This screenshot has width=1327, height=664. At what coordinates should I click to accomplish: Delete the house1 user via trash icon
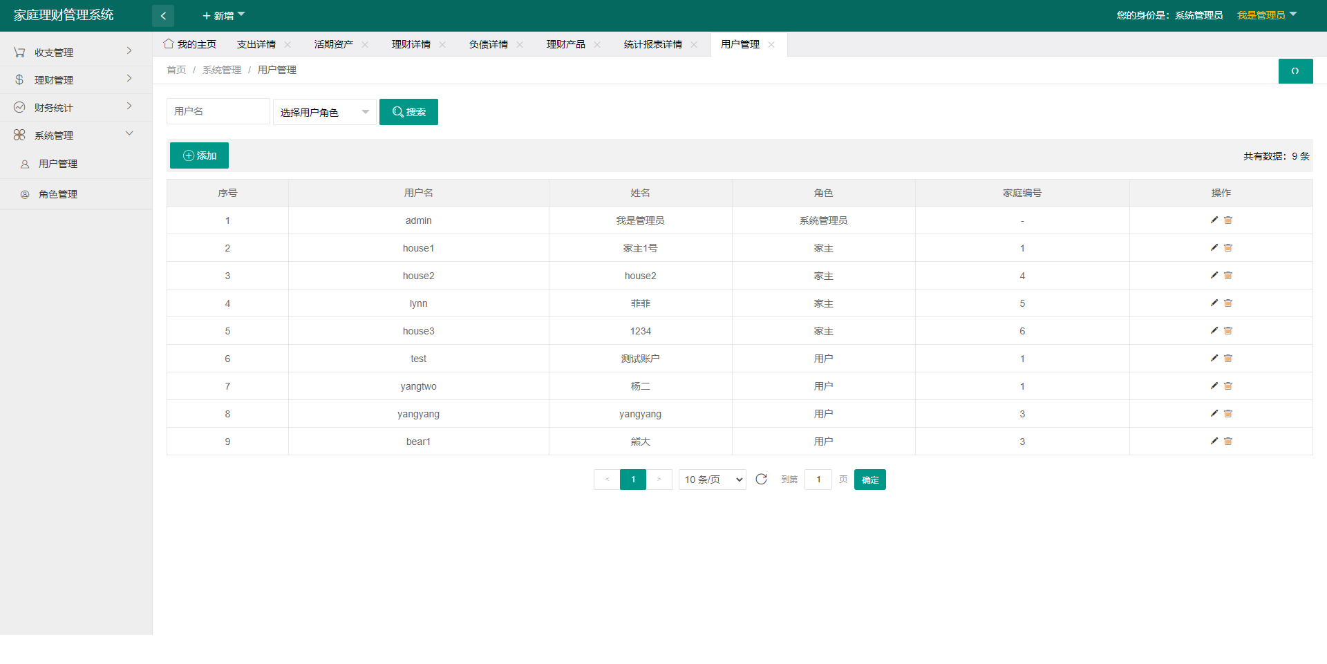(1228, 247)
